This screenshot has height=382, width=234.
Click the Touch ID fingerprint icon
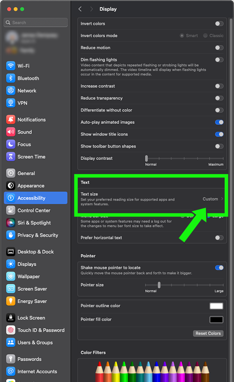click(x=11, y=330)
